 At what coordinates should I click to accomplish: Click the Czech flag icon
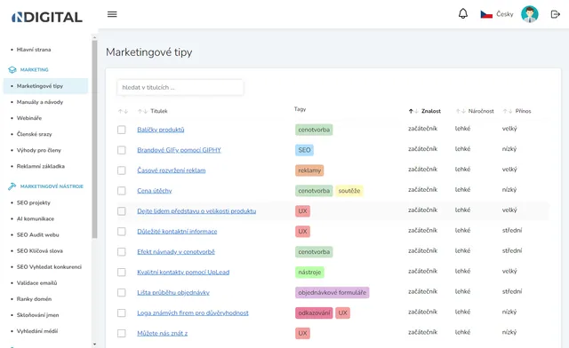(486, 14)
